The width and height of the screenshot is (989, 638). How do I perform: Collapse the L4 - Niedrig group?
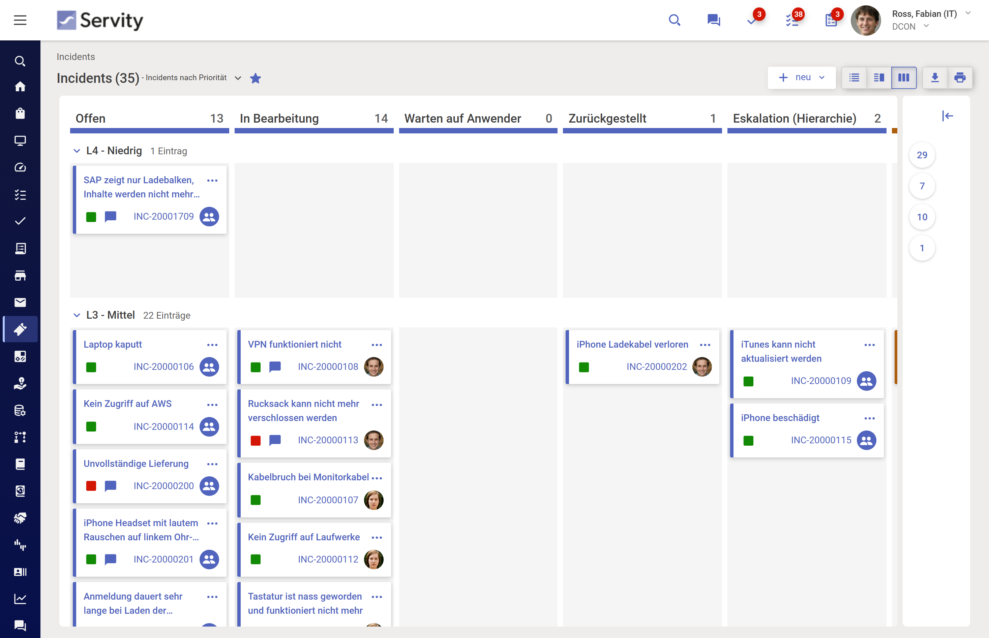(77, 151)
